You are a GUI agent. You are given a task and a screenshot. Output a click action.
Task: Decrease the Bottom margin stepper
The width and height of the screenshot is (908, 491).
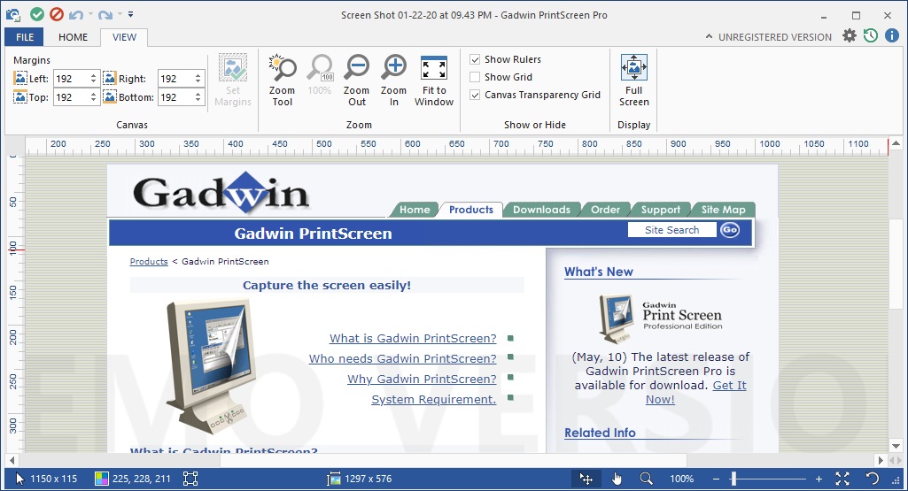(x=198, y=101)
